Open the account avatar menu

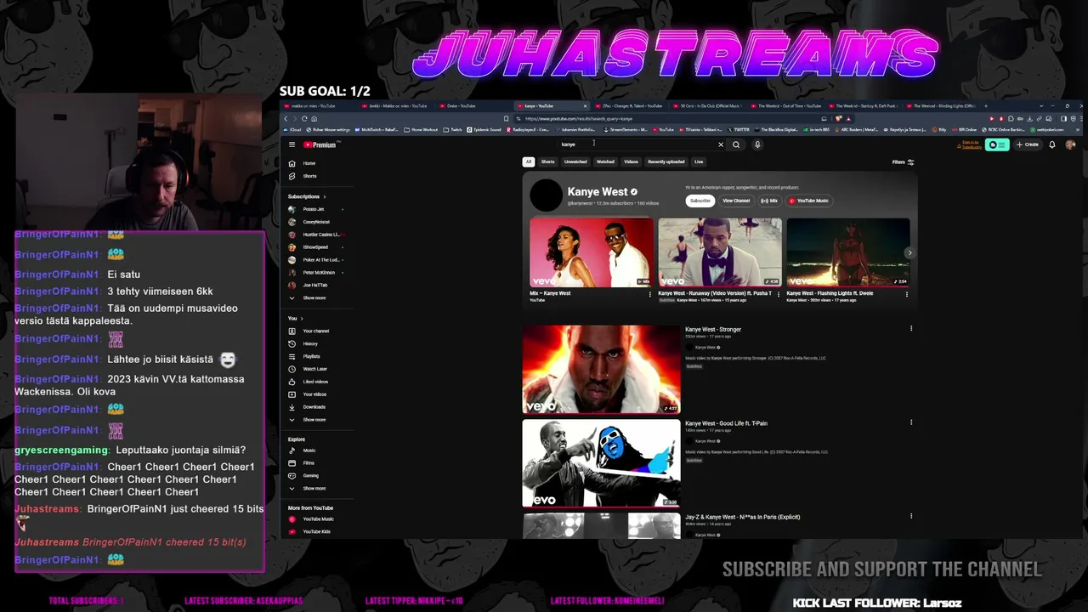1070,144
